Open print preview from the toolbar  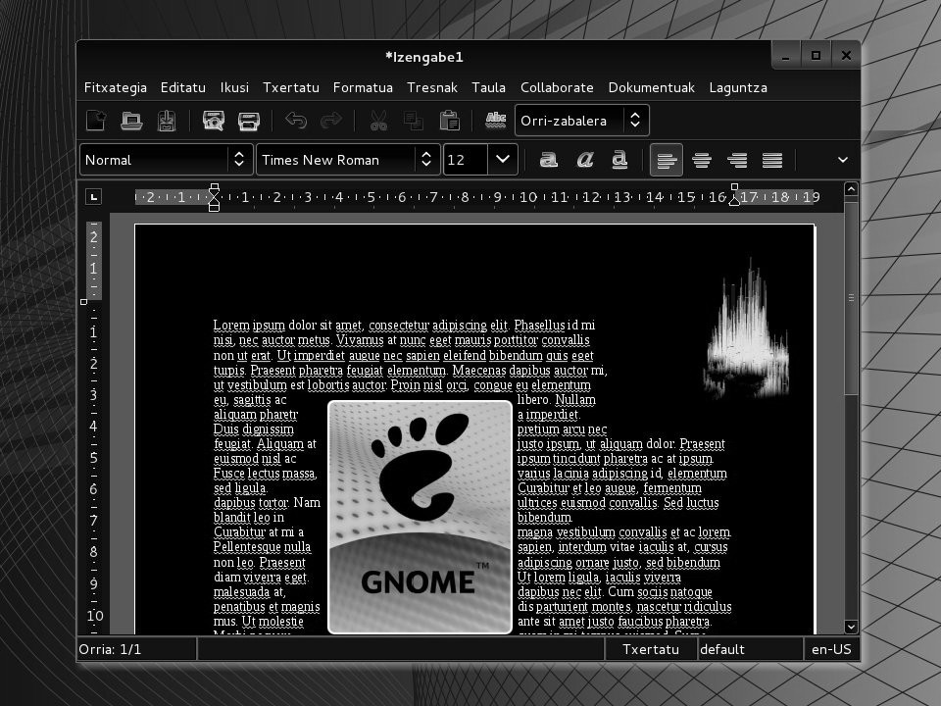pyautogui.click(x=213, y=121)
